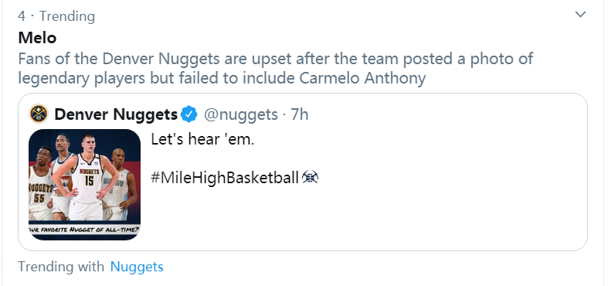
Task: Select the @nuggets handle
Action: click(241, 114)
